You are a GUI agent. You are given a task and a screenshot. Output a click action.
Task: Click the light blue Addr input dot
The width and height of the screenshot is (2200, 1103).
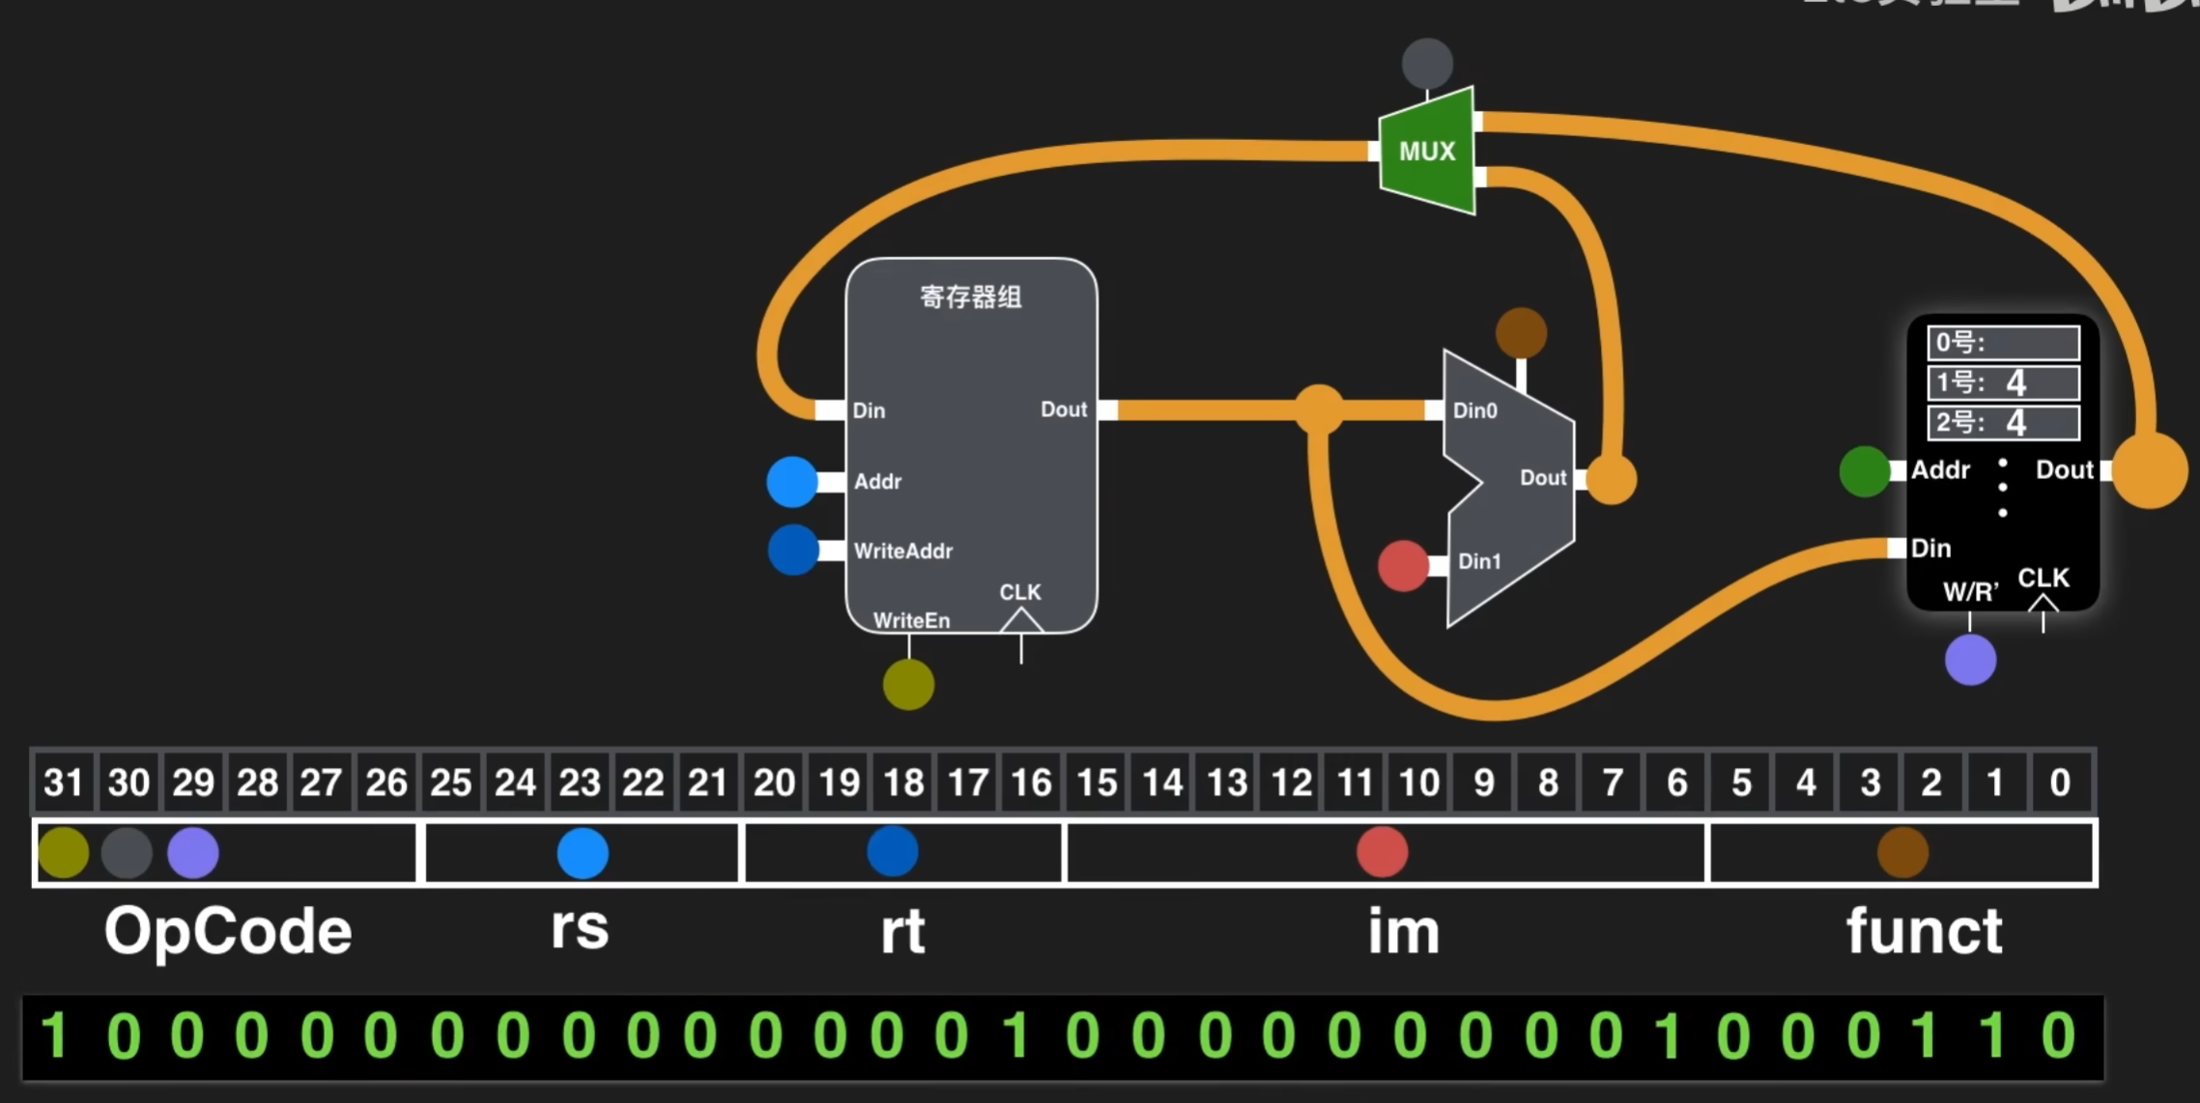[x=791, y=481]
